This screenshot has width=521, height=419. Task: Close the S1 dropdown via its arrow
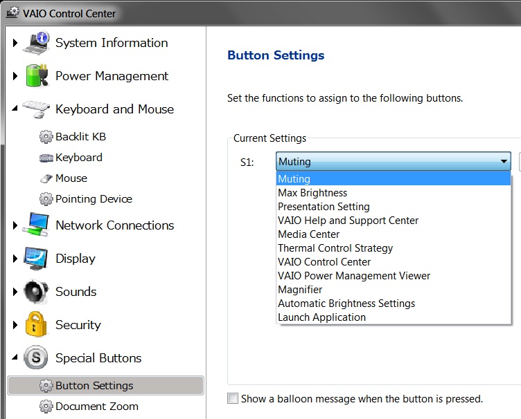tap(504, 161)
